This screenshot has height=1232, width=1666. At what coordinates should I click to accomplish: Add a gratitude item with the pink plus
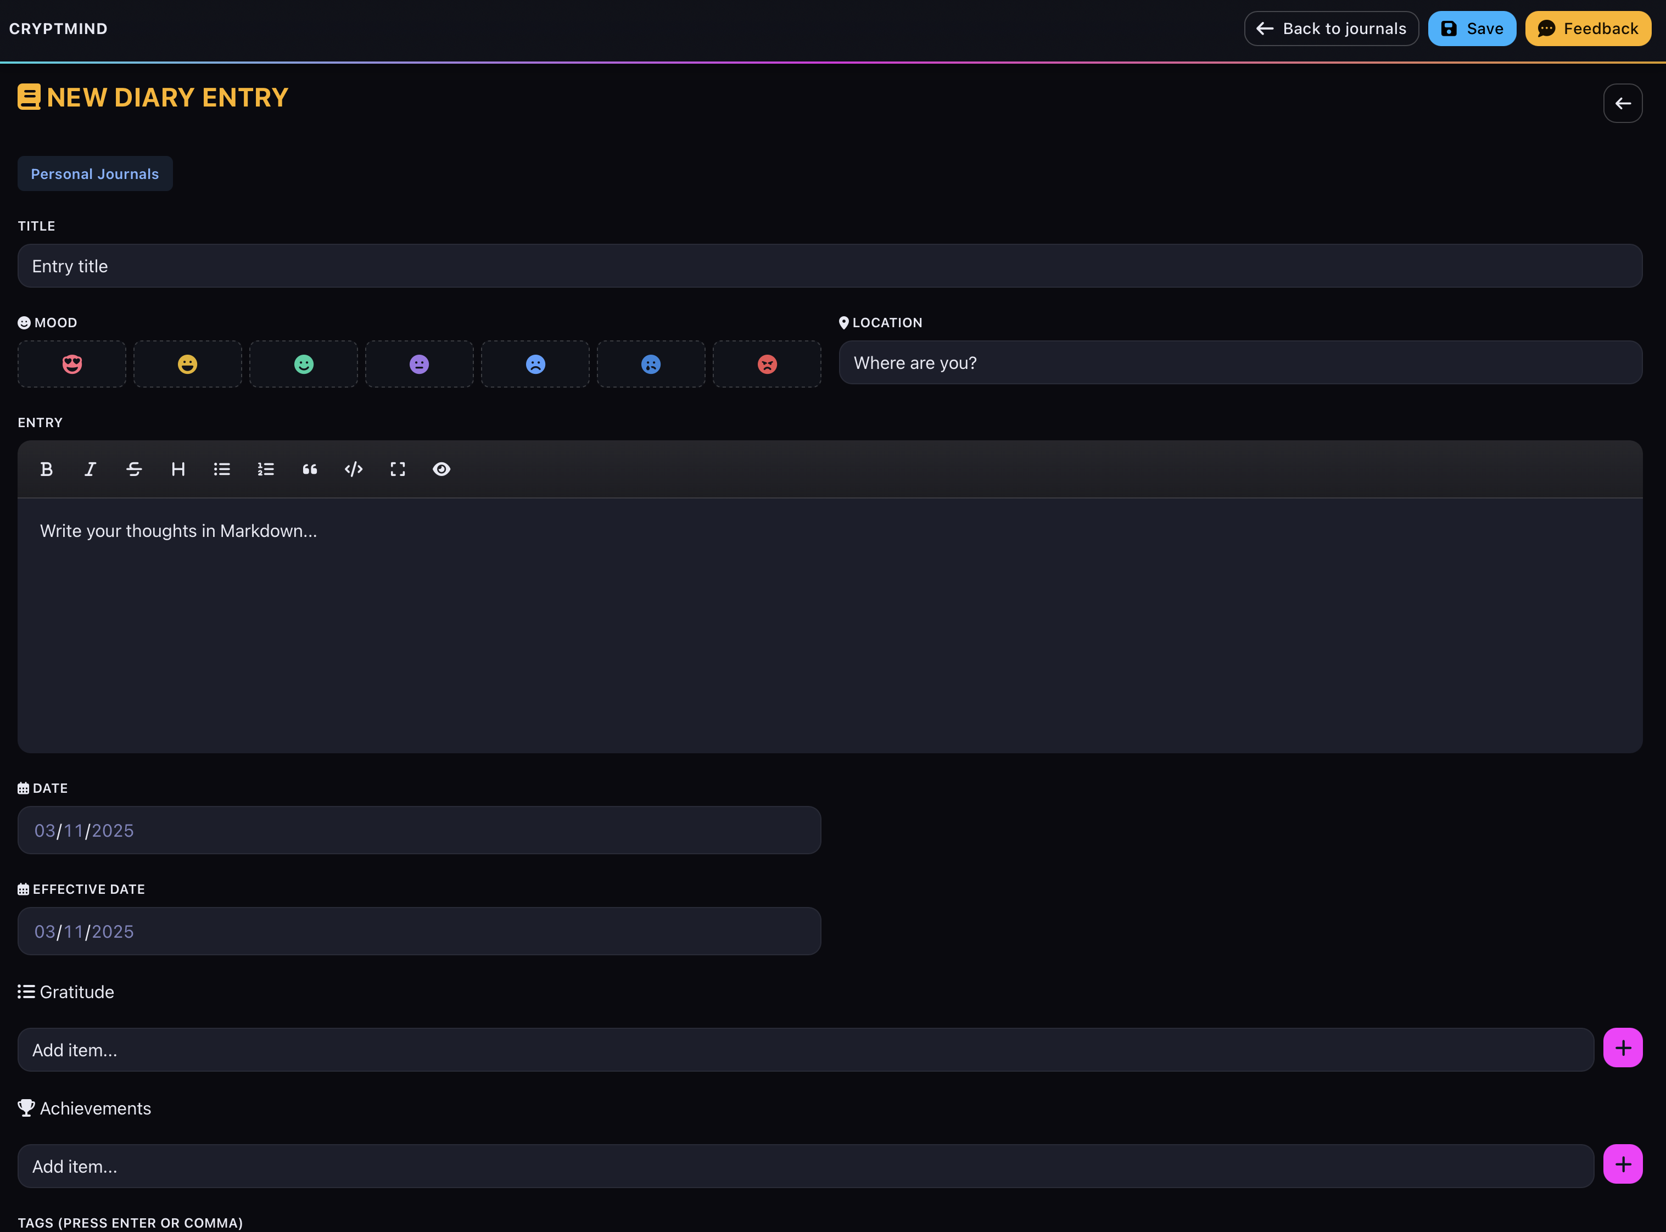(1624, 1047)
